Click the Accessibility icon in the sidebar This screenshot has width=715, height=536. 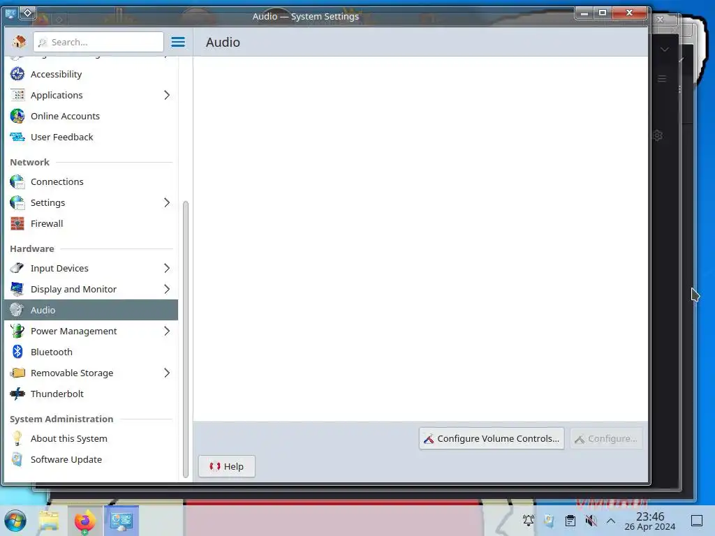click(17, 74)
